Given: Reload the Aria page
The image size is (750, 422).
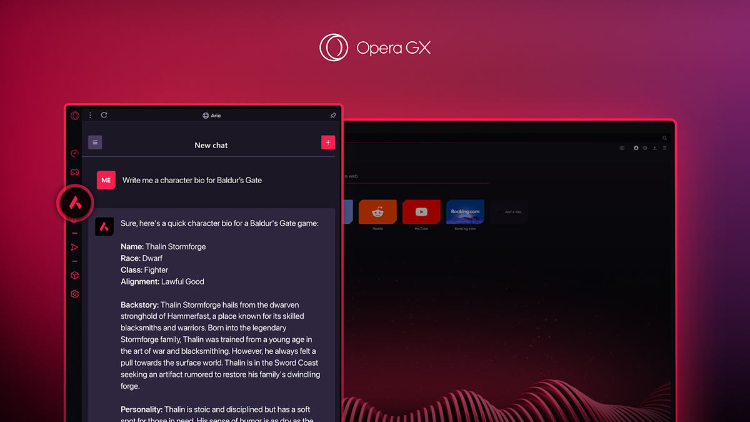Looking at the screenshot, I should coord(104,115).
